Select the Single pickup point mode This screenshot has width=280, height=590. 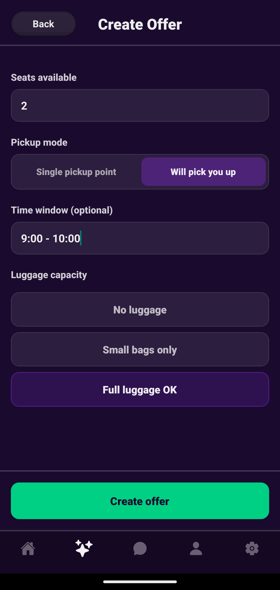(76, 172)
